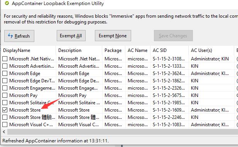The image size is (238, 147).
Task: Click the Refresh button
Action: pos(19,36)
